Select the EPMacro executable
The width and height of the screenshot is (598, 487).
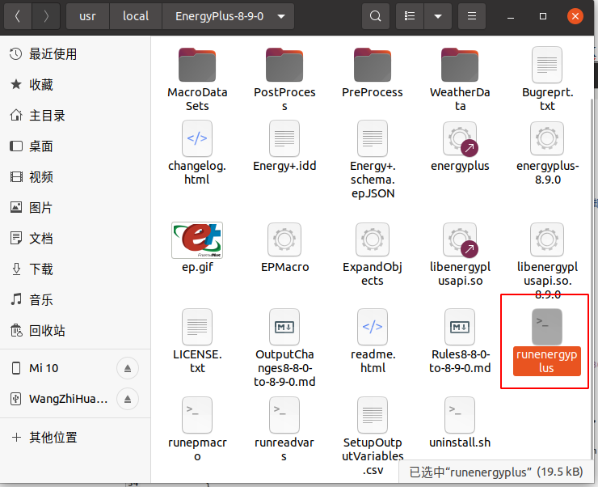tap(284, 248)
